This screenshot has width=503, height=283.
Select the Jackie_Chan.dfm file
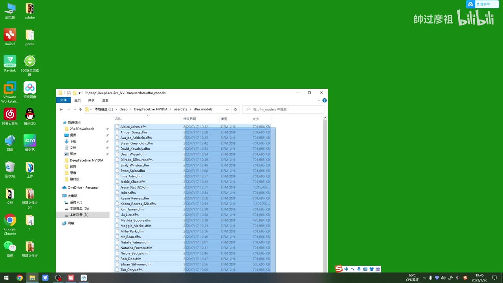[x=133, y=182]
